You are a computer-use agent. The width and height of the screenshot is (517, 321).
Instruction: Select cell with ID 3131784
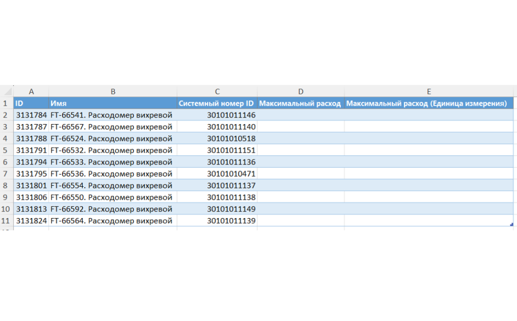click(x=31, y=115)
